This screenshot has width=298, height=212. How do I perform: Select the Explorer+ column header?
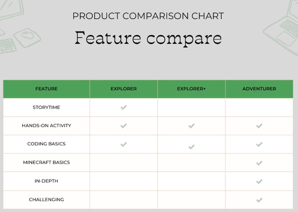coord(191,89)
